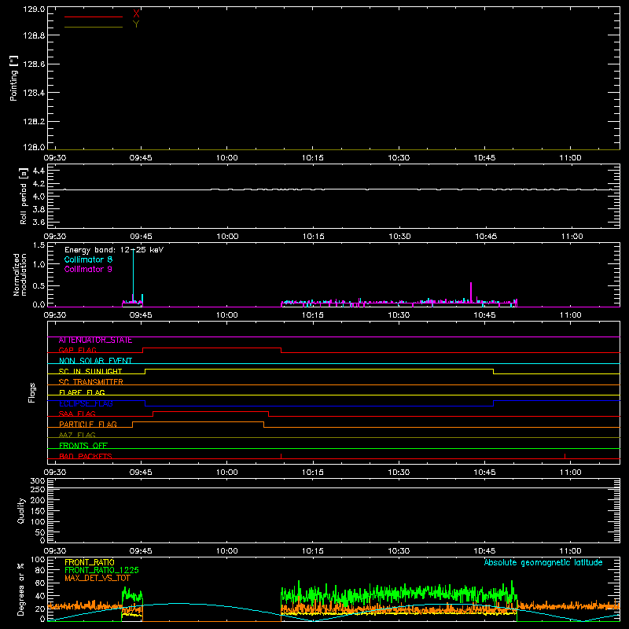Click the NON_SOLAR_EVENT flag label

95,361
